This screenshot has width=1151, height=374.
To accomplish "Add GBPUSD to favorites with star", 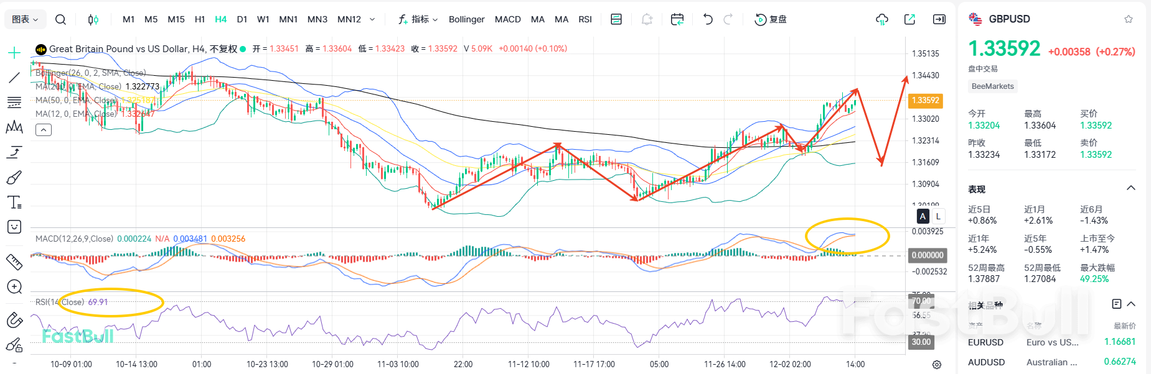I will 1129,19.
